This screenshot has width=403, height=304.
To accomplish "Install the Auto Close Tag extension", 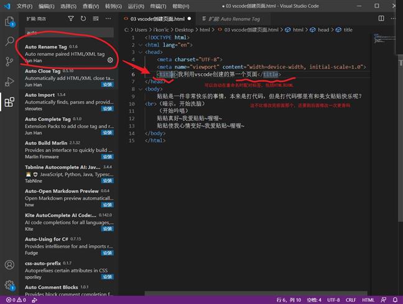I will point(108,84).
